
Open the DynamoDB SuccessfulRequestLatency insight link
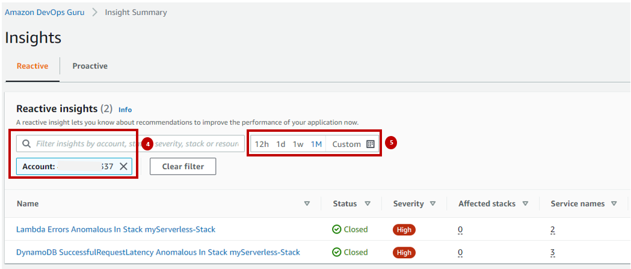tap(158, 252)
